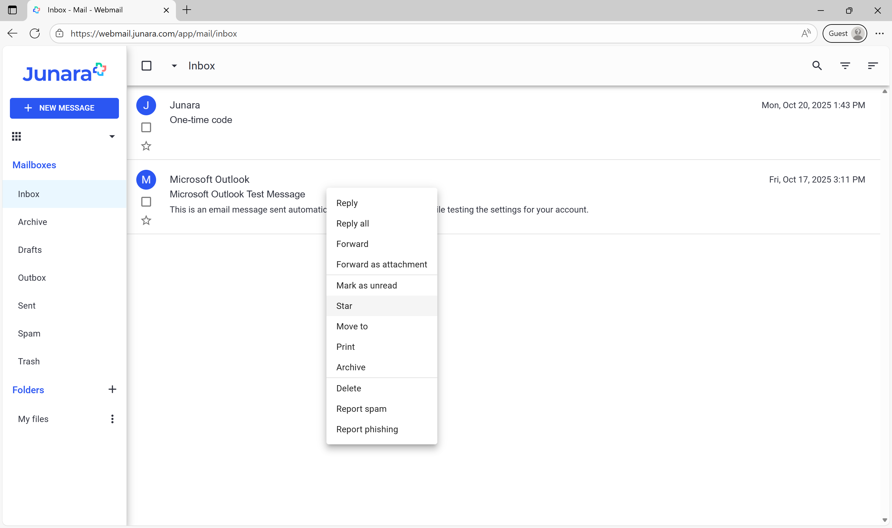Open the filter messages icon
Screen dimensions: 892x528
pos(845,65)
